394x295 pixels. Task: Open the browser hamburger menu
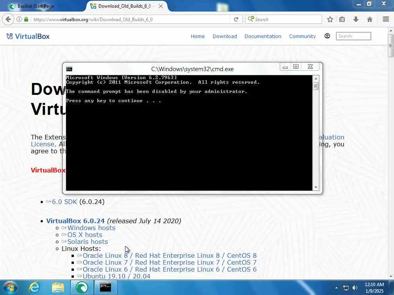[x=386, y=19]
